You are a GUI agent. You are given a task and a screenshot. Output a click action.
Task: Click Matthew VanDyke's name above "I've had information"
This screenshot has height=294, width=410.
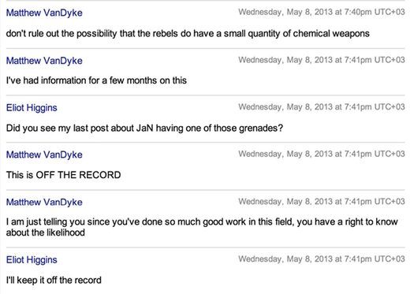(x=44, y=61)
